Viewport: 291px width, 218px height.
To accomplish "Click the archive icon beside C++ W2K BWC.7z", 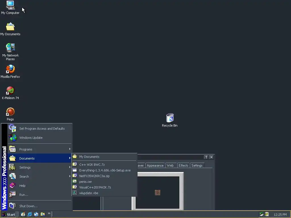I will coord(75,164).
